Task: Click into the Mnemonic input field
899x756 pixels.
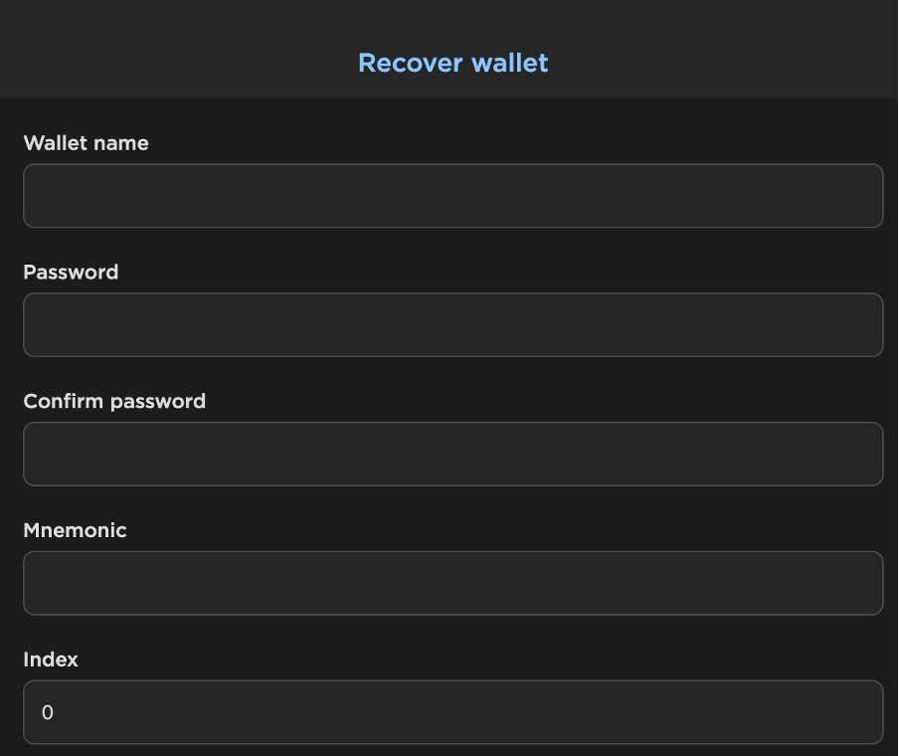Action: 452,584
